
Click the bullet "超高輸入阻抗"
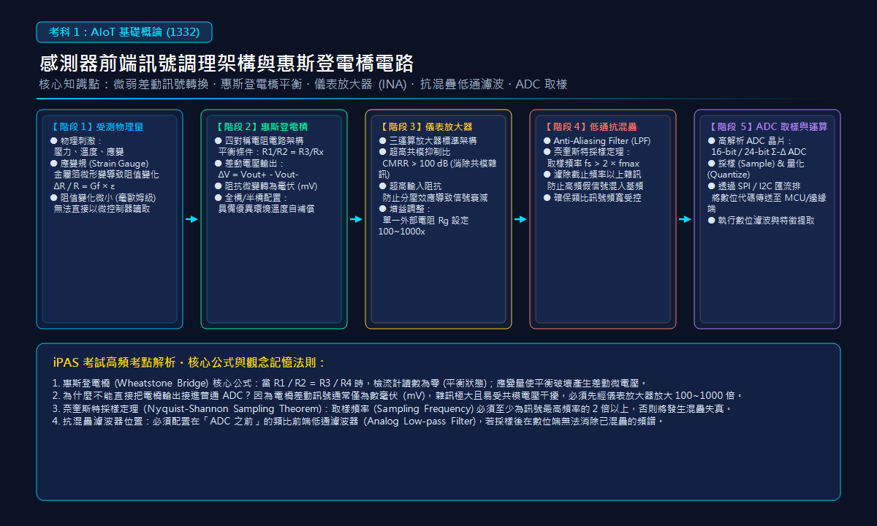[x=410, y=186]
